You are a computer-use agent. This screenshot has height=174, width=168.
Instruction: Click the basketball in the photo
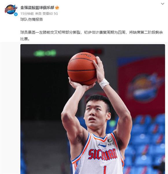point(82,68)
